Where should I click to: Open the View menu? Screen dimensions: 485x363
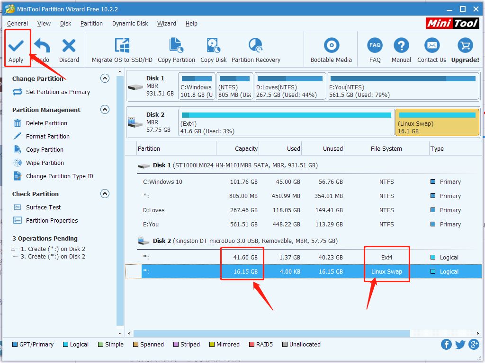click(x=44, y=24)
